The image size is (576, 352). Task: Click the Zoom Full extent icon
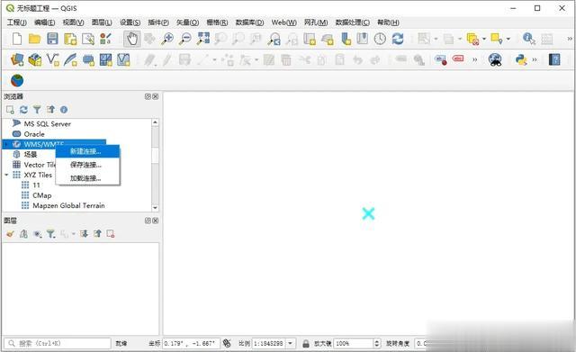(203, 39)
